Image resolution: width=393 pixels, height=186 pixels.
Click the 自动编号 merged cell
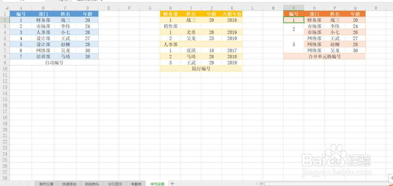pos(54,63)
